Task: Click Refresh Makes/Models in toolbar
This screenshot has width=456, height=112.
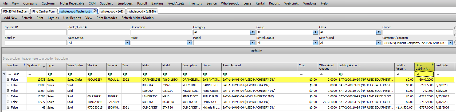Action: click(x=137, y=18)
